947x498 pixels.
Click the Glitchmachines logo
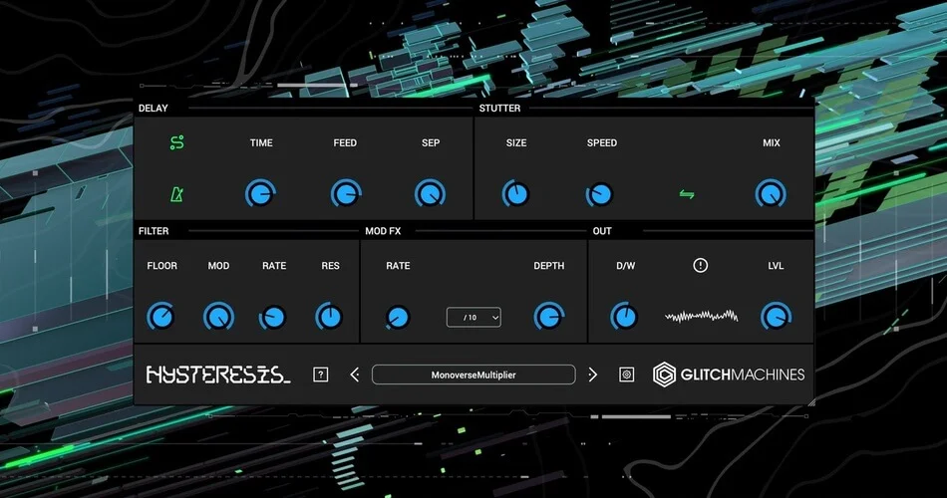pyautogui.click(x=729, y=374)
